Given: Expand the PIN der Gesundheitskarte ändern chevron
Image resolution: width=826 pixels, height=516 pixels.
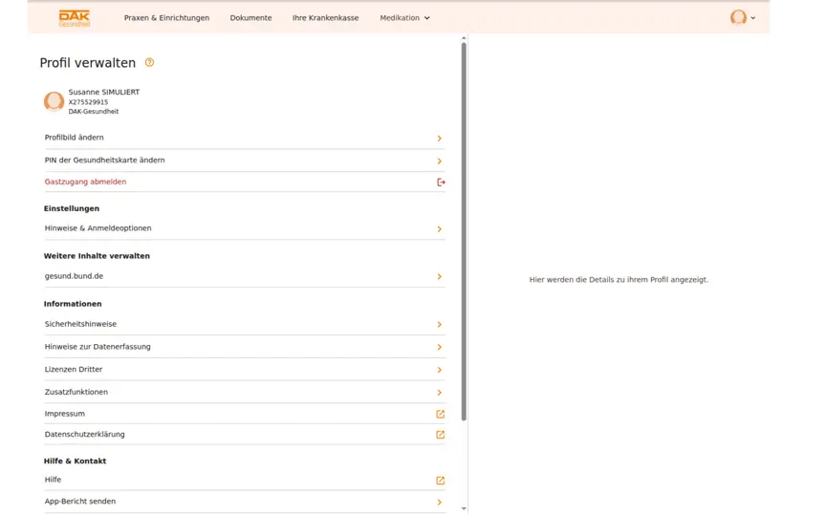Looking at the screenshot, I should tap(440, 161).
